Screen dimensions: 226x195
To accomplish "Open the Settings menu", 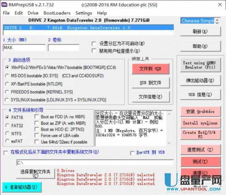I will click(84, 13).
